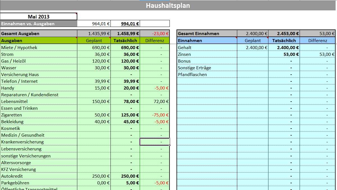Select the blue Einnahmen column header
This screenshot has height=190, width=337.
coord(207,41)
